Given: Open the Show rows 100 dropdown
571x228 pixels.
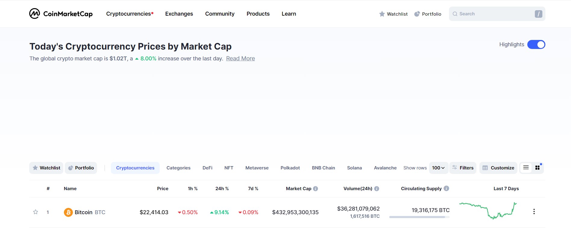Looking at the screenshot, I should point(438,168).
